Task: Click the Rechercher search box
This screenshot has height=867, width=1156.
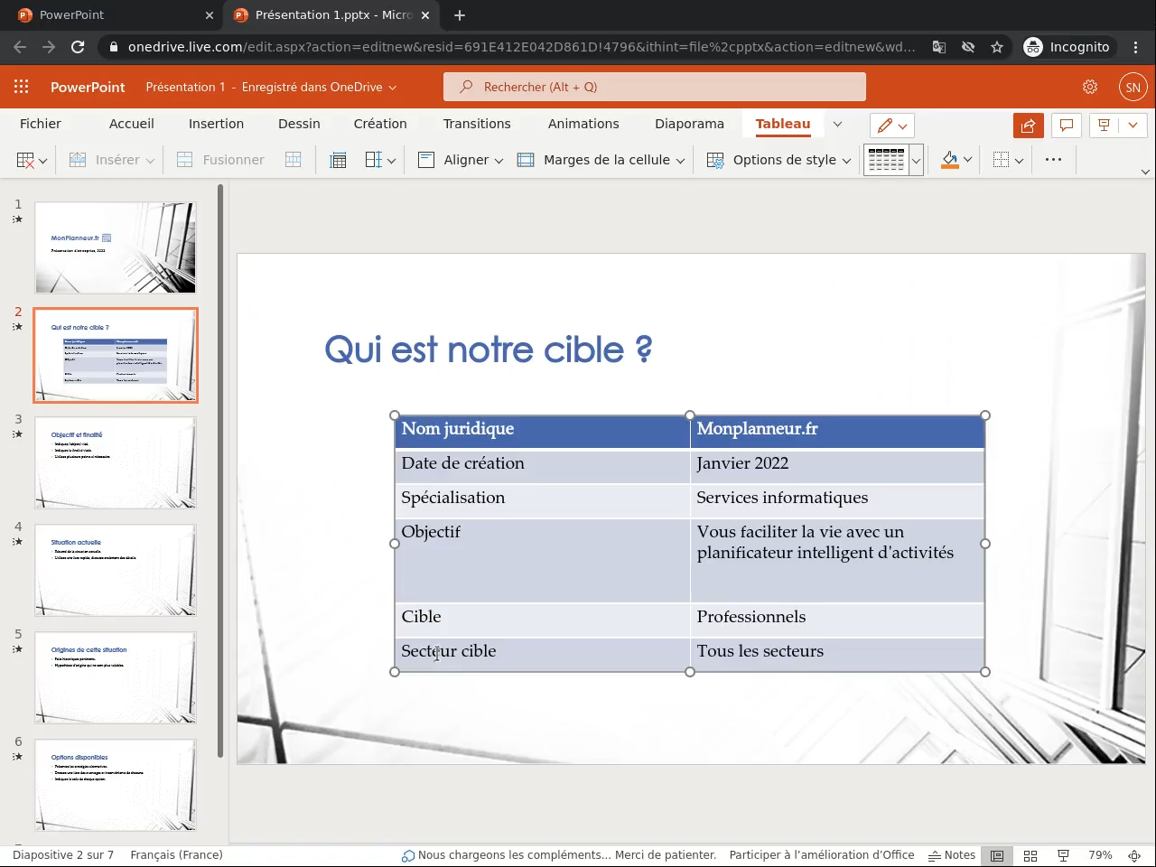Action: [x=655, y=87]
